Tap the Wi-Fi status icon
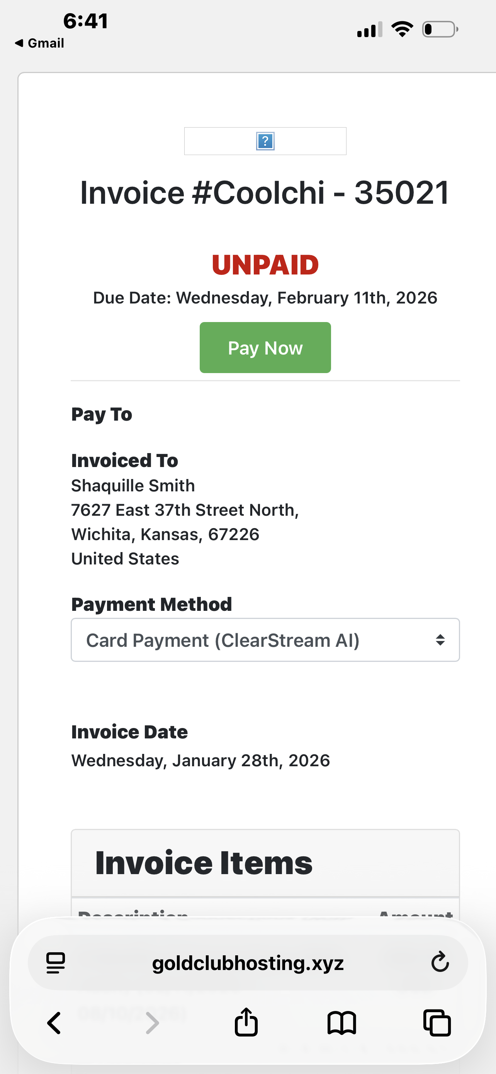Image resolution: width=496 pixels, height=1074 pixels. coord(402,30)
